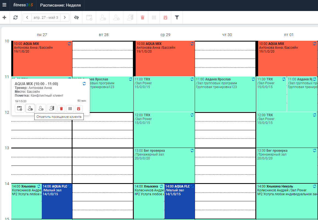318x220 pixels.
Task: Open the hamburger main menu
Action: pyautogui.click(x=4, y=5)
